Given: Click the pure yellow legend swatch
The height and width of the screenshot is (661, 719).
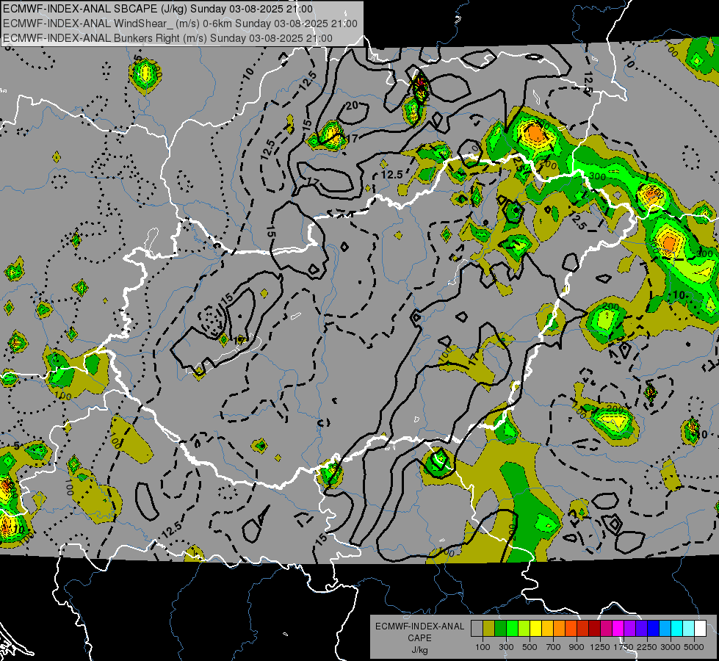Looking at the screenshot, I should tap(535, 629).
